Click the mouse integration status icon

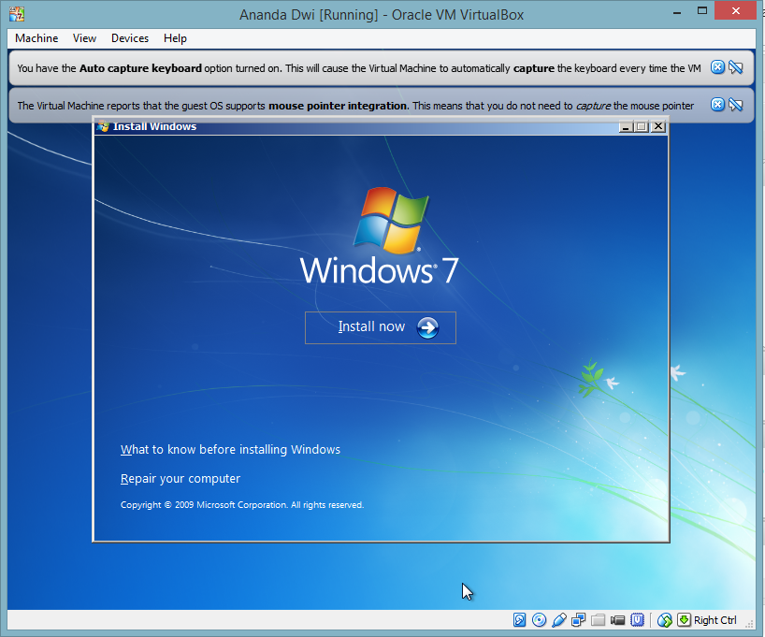665,620
